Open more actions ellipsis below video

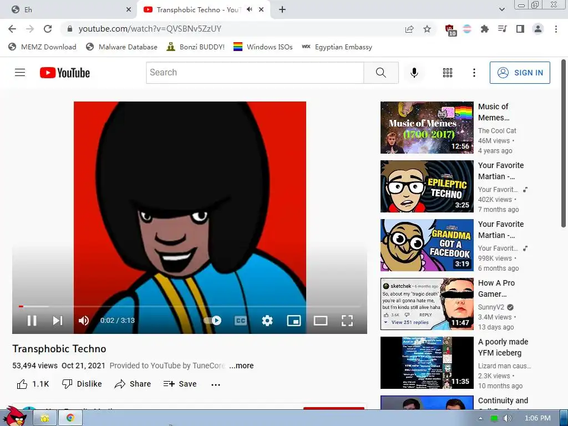point(216,385)
